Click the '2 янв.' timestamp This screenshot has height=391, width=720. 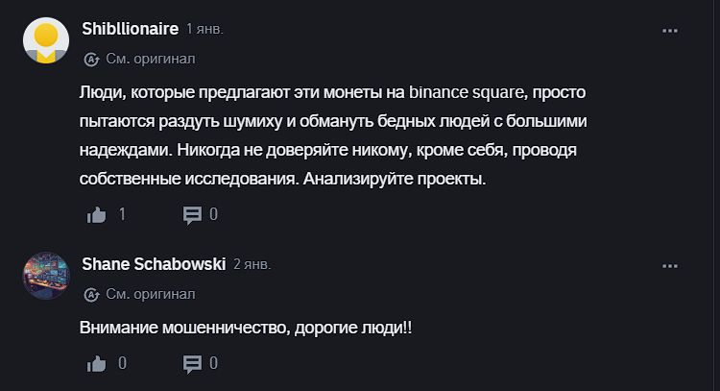click(252, 263)
